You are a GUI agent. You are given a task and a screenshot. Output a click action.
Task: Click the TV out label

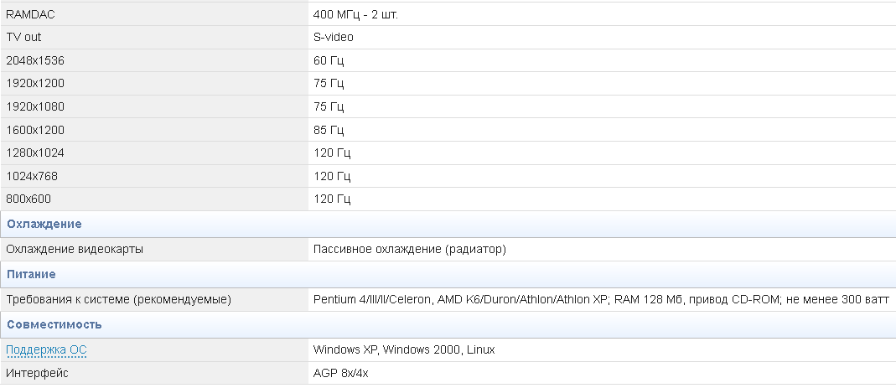(23, 37)
